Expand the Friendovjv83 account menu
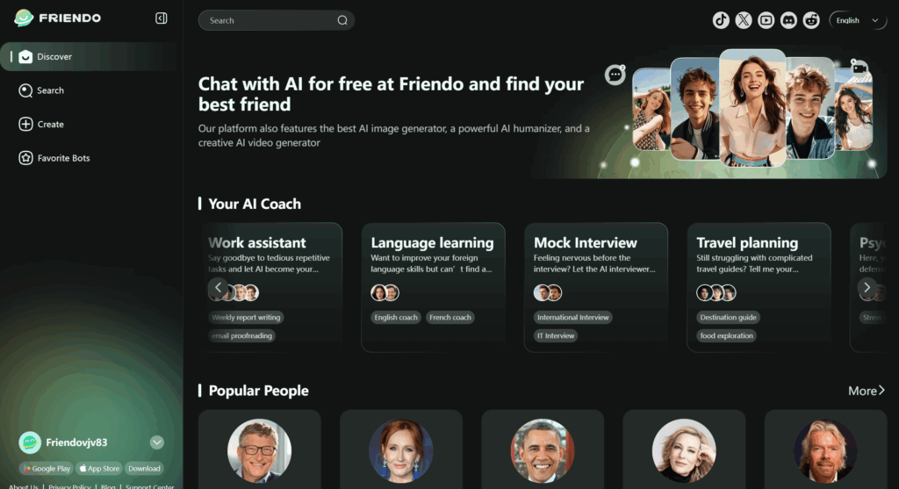The height and width of the screenshot is (489, 899). tap(156, 442)
